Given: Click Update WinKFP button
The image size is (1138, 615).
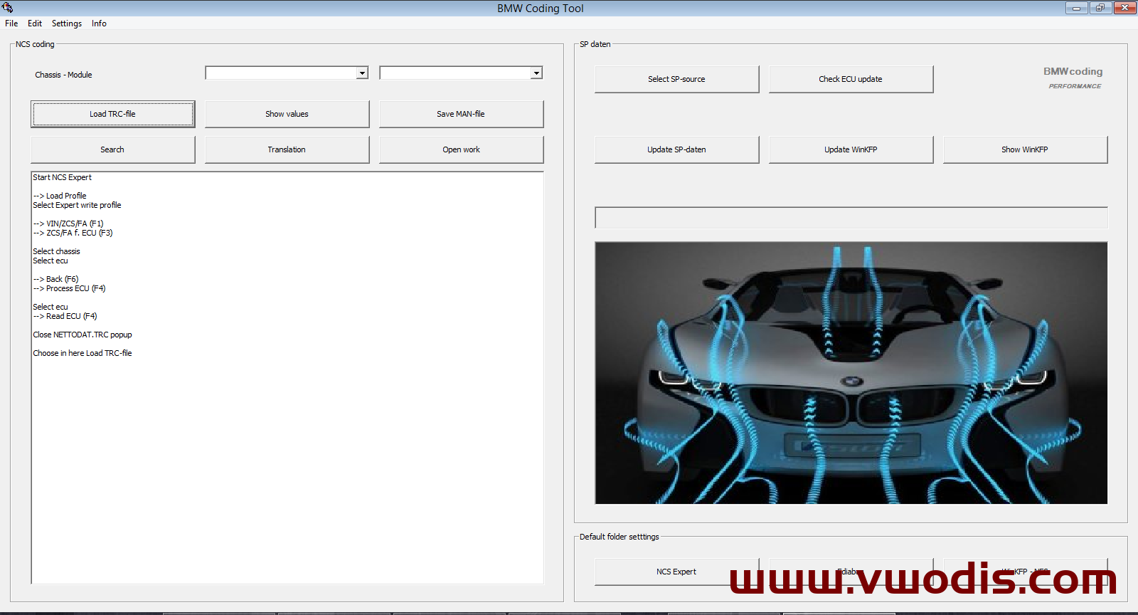Looking at the screenshot, I should click(x=851, y=149).
